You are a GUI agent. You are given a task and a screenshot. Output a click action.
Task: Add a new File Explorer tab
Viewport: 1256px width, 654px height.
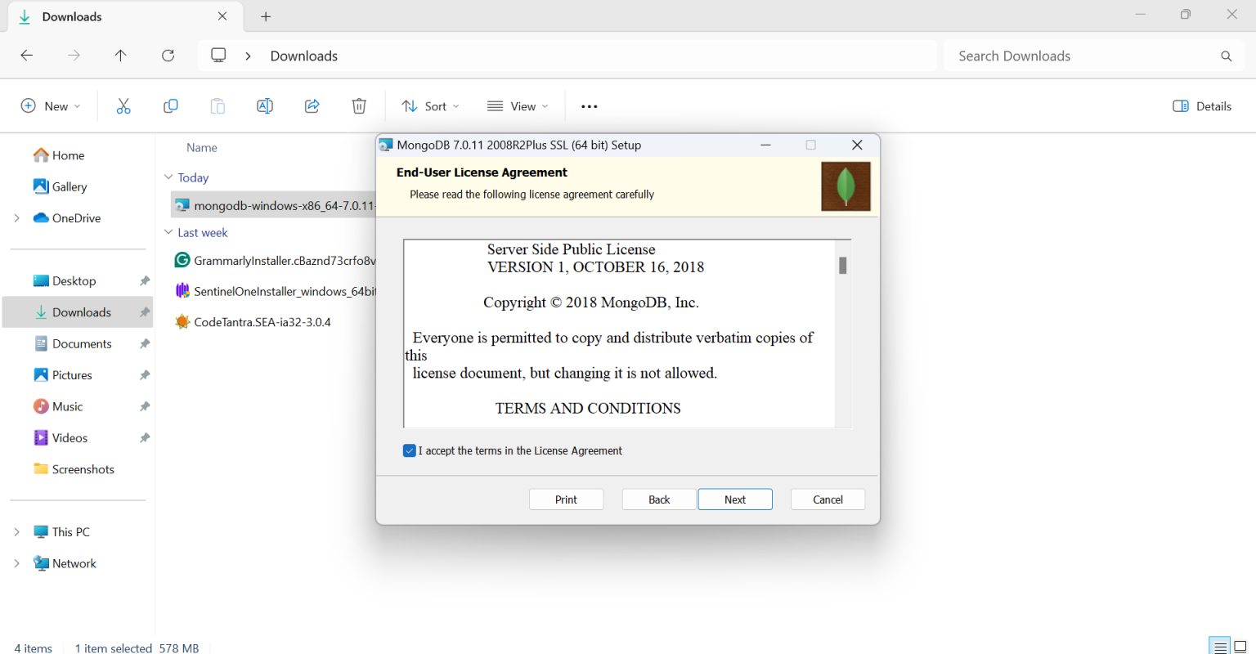pyautogui.click(x=266, y=16)
